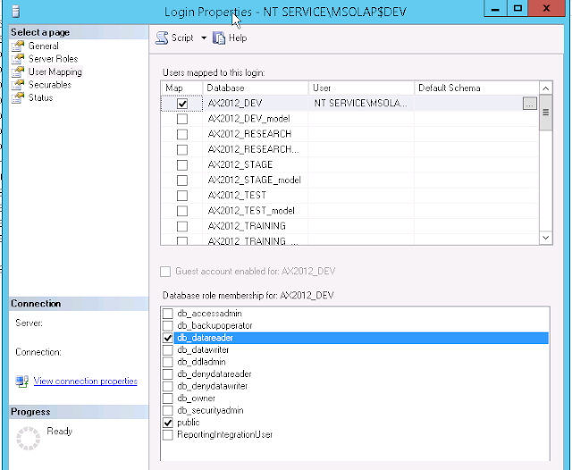Click the General page icon
572x470 pixels.
click(18, 46)
